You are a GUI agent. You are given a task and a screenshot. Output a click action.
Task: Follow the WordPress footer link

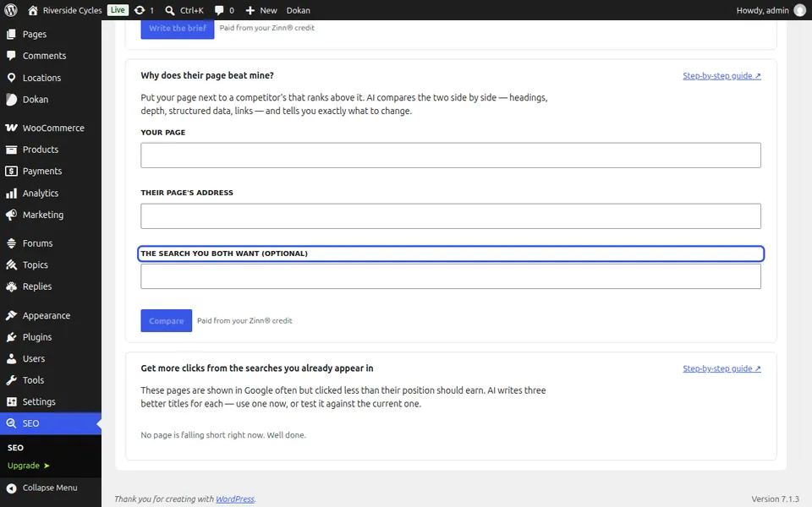[235, 499]
